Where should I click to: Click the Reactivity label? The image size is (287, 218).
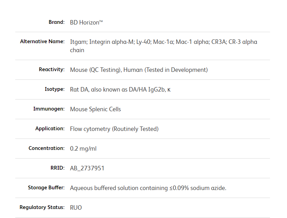coord(52,69)
